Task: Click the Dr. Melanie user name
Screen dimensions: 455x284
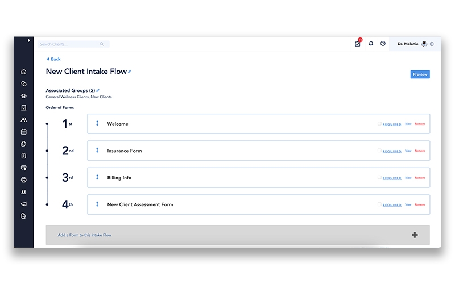Action: [408, 44]
